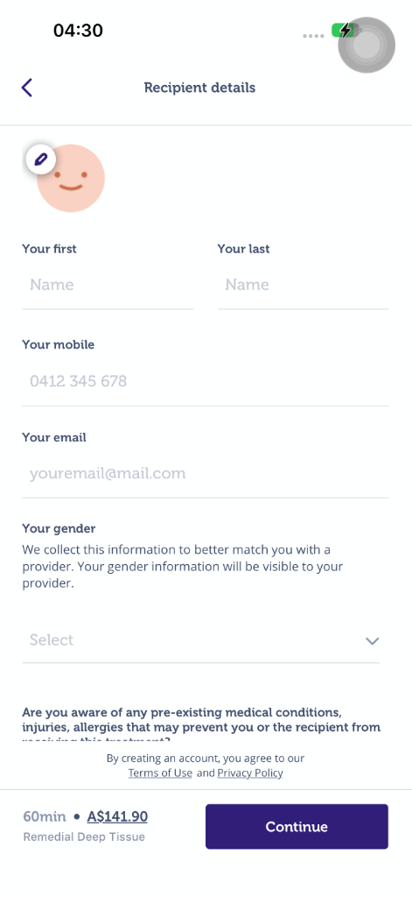Click the Continue button
The height and width of the screenshot is (897, 412).
tap(297, 827)
